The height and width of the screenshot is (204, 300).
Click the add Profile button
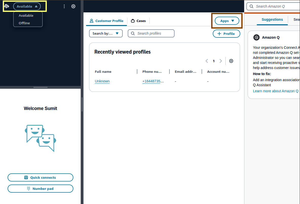226,34
